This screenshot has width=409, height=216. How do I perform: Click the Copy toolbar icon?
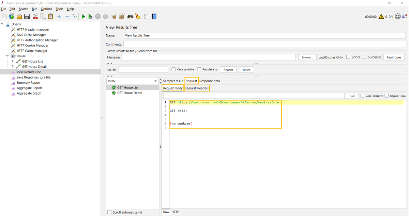(43, 16)
